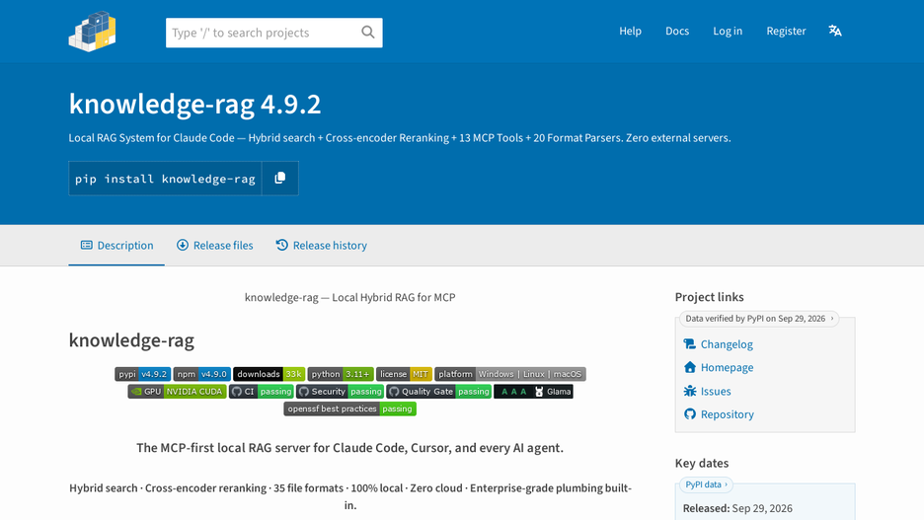This screenshot has height=520, width=924.
Task: Click the pypi v4.9.2 badge
Action: pos(142,374)
